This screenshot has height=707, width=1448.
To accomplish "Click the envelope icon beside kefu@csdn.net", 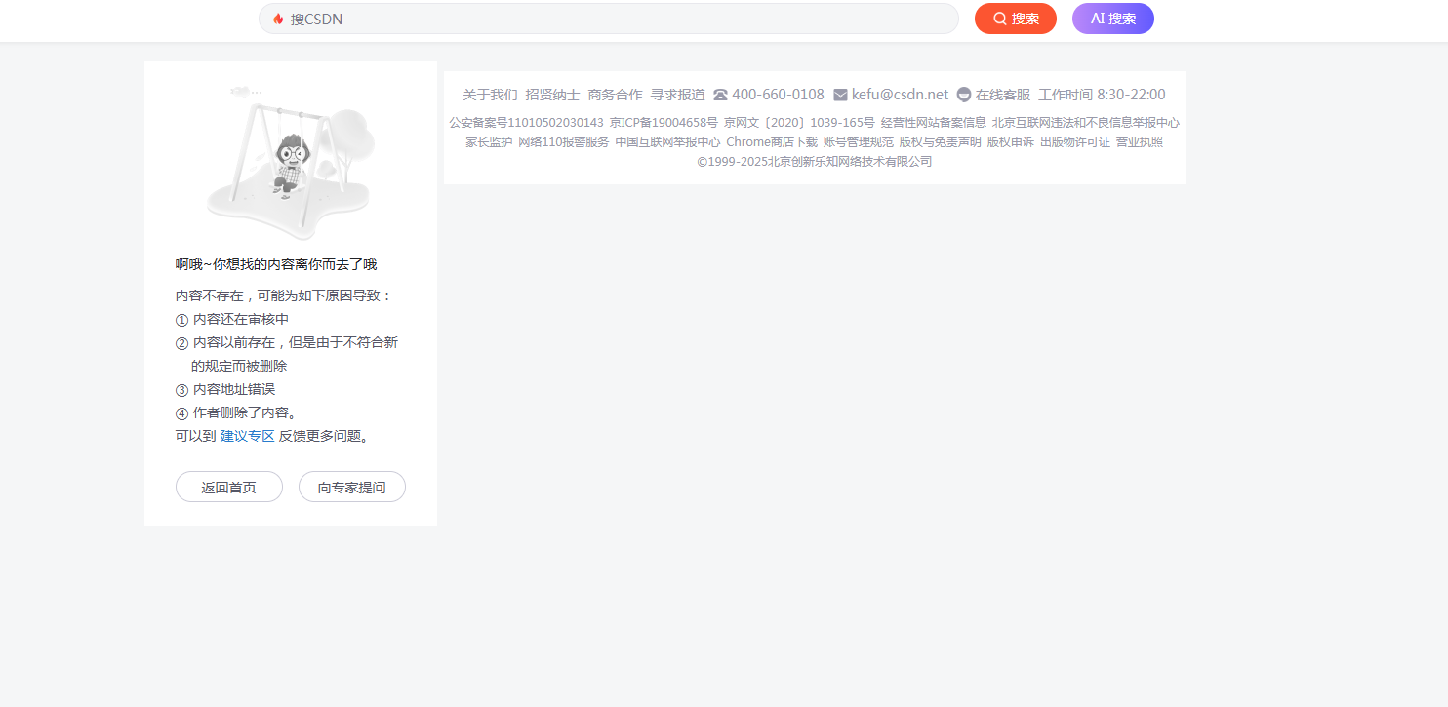I will 840,95.
